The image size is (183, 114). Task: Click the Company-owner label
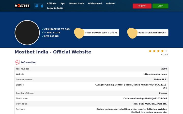click(x=24, y=80)
